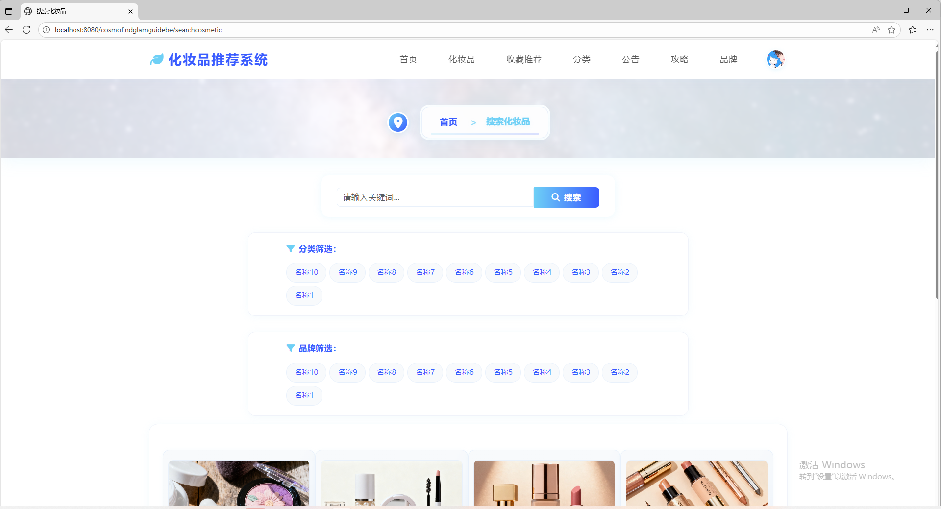The height and width of the screenshot is (509, 941).
Task: Open the white bottle and mascara thumbnail
Action: (392, 483)
